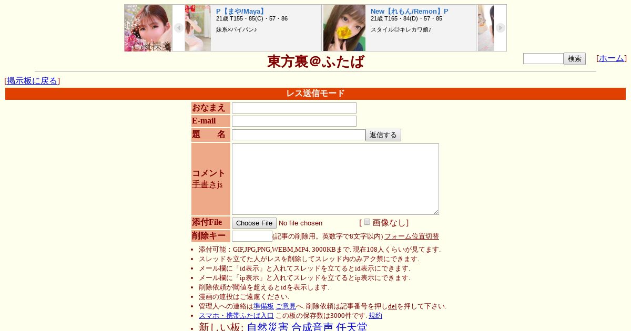
Task: Click the partially visible ad thumbnail beside next arrow
Action: (486, 28)
